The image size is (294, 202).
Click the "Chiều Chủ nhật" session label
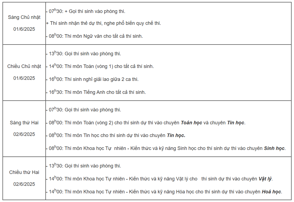pyautogui.click(x=24, y=66)
